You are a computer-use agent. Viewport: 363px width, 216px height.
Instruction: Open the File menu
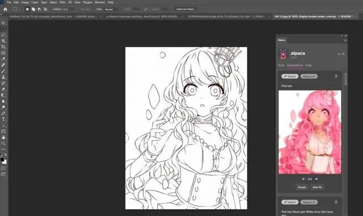[9, 2]
